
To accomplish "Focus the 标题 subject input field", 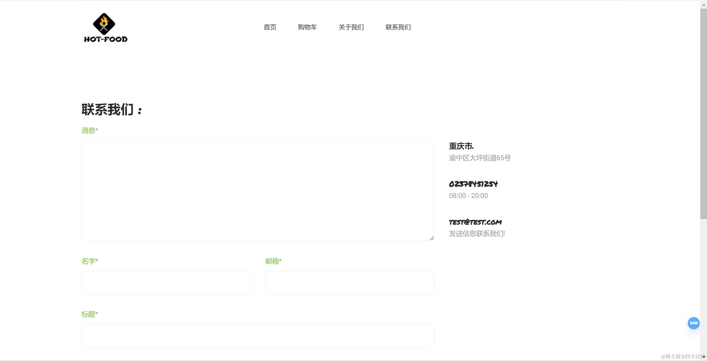I will 258,335.
